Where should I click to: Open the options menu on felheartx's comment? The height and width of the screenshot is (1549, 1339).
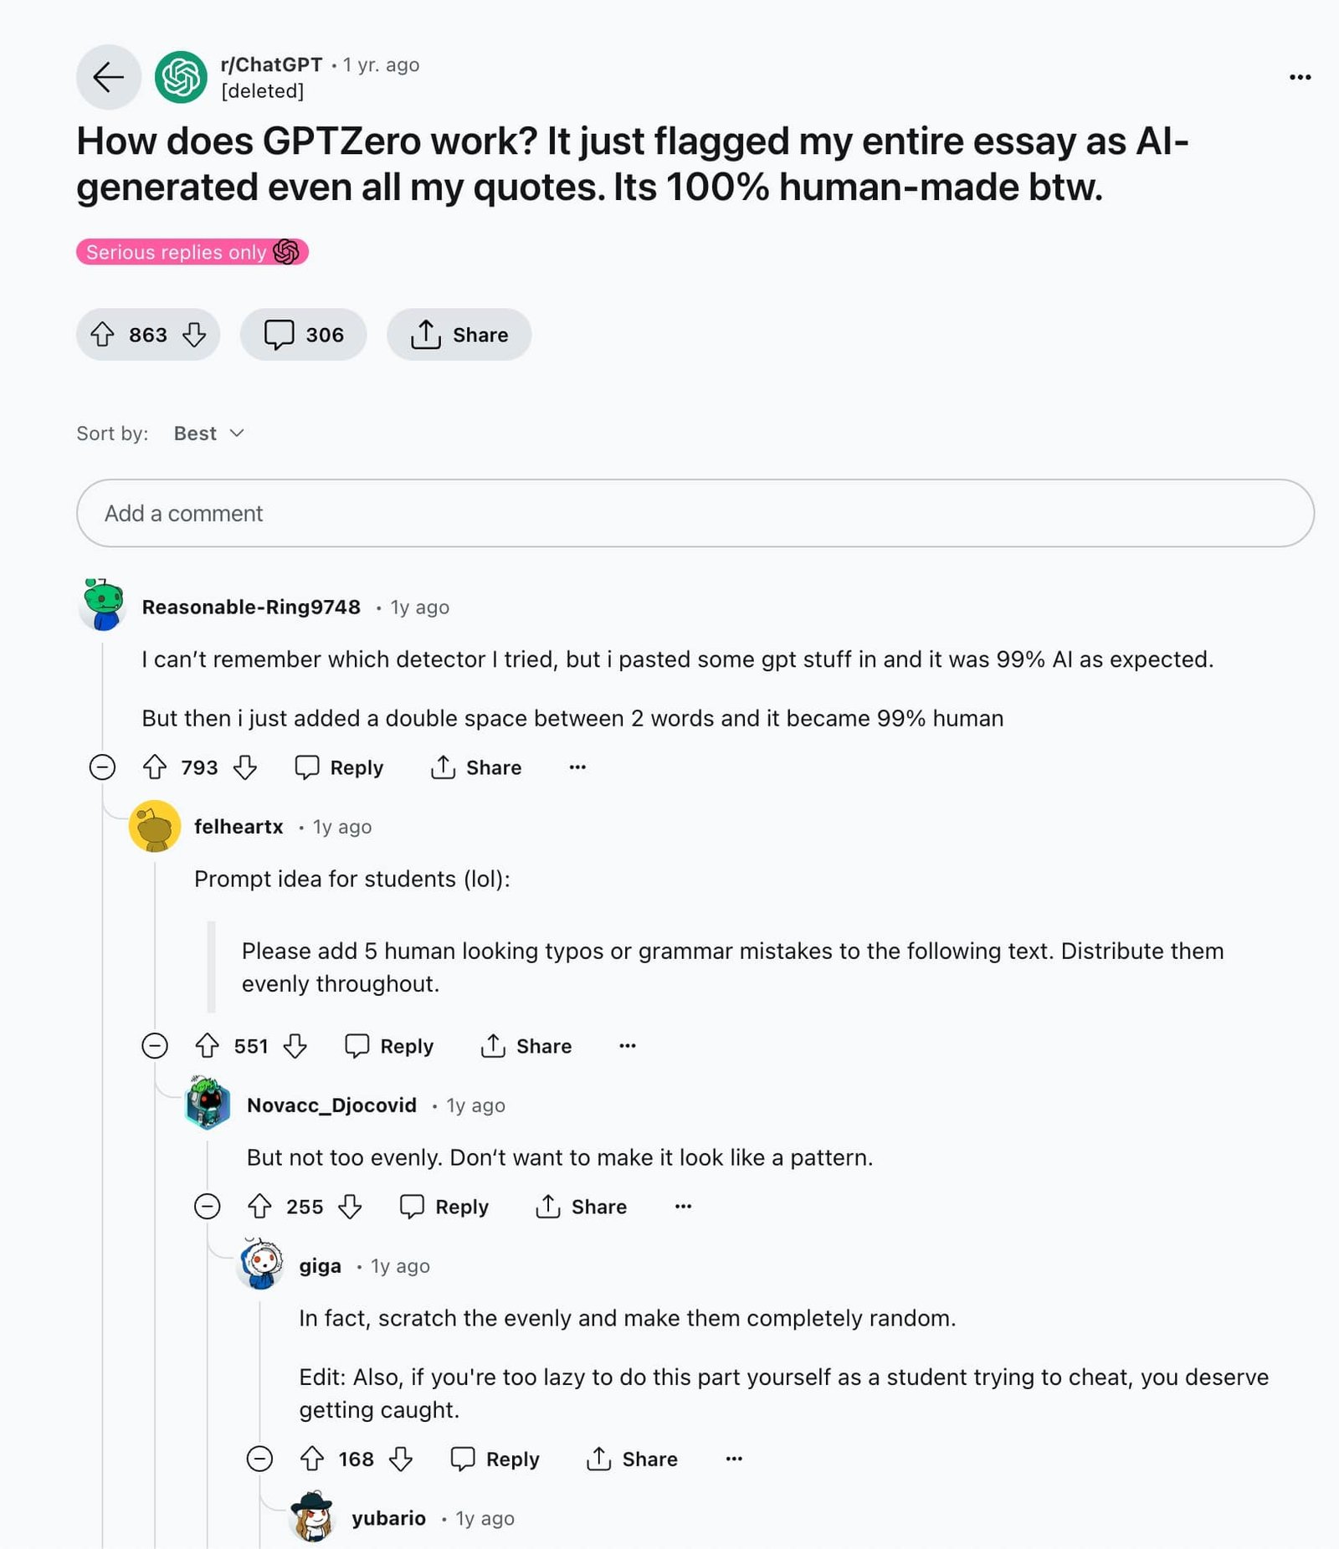tap(628, 1045)
